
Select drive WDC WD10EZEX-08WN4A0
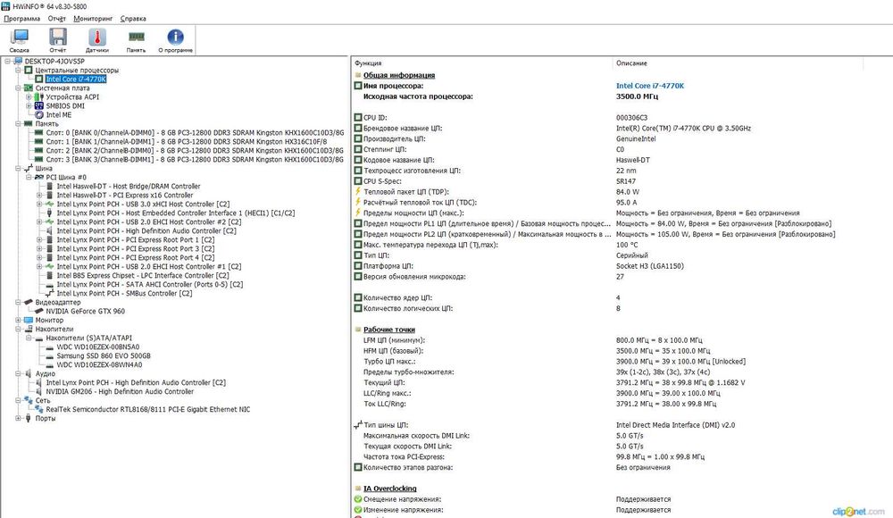click(x=99, y=364)
